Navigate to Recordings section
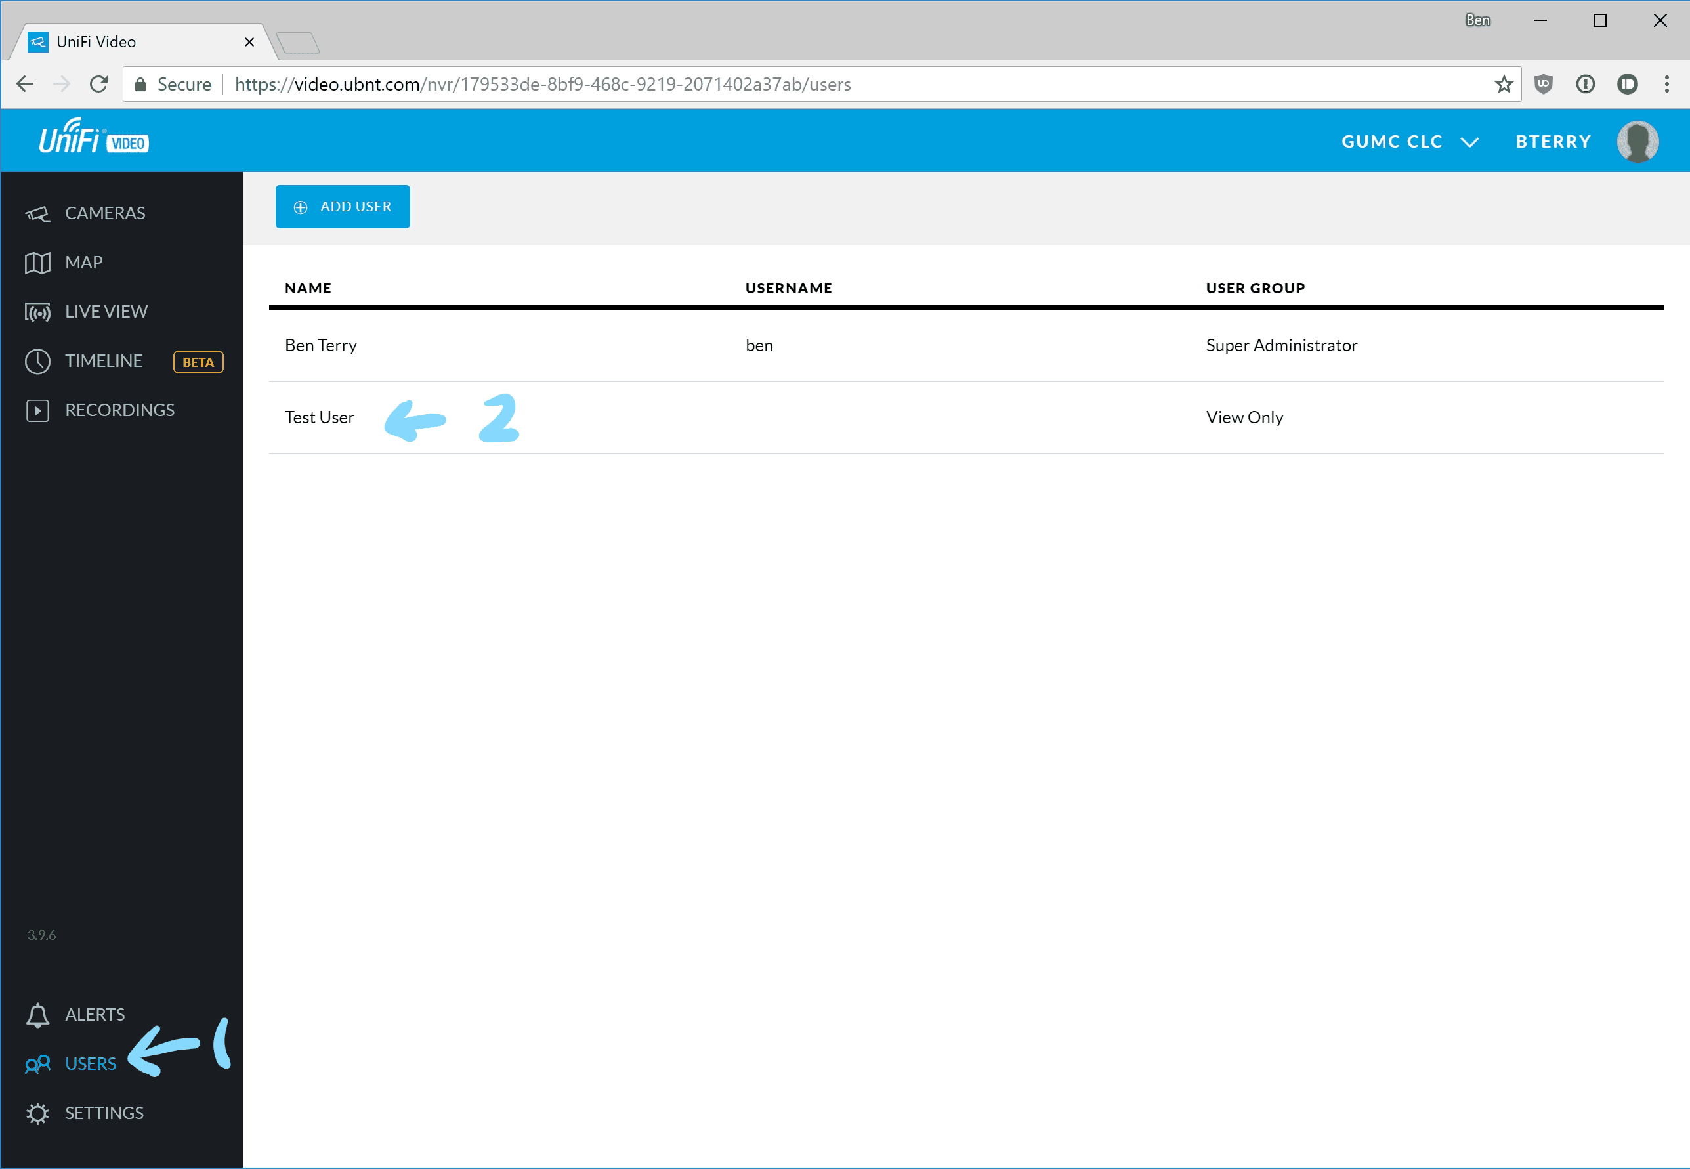This screenshot has height=1169, width=1690. [119, 410]
